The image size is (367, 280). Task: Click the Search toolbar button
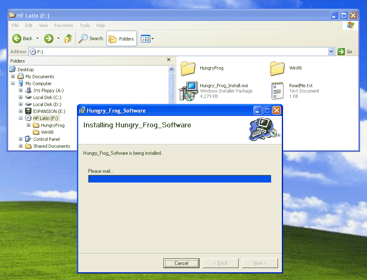pos(91,38)
